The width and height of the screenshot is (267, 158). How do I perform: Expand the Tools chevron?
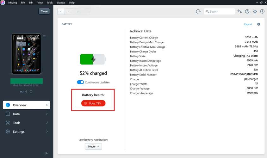tap(47, 123)
